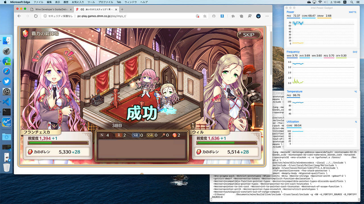This screenshot has width=364, height=204.
Task: Click the SKIP button in the game
Action: point(249,35)
